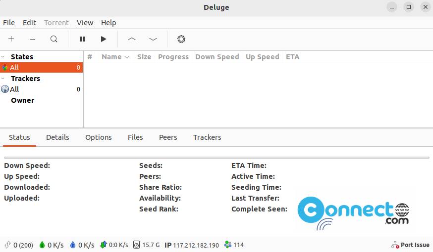Select the All row under States
Screen dimensions: 433x252
pyautogui.click(x=42, y=68)
